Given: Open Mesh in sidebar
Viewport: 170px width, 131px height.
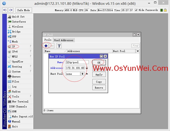Looking at the screenshot, I should pyautogui.click(x=20, y=42).
